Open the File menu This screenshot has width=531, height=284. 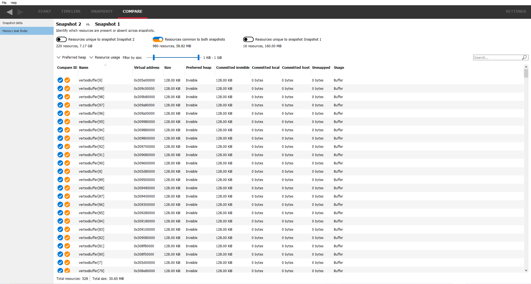pyautogui.click(x=4, y=3)
